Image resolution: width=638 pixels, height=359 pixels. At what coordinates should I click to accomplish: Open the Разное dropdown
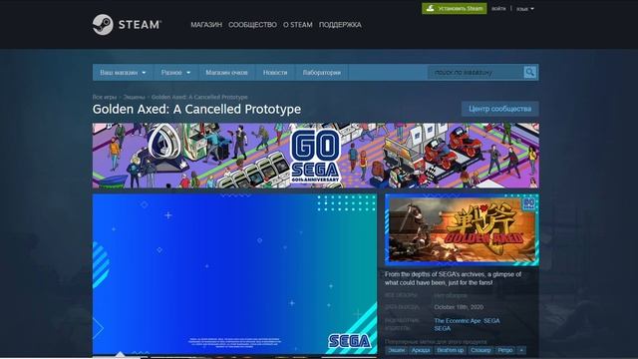point(175,73)
